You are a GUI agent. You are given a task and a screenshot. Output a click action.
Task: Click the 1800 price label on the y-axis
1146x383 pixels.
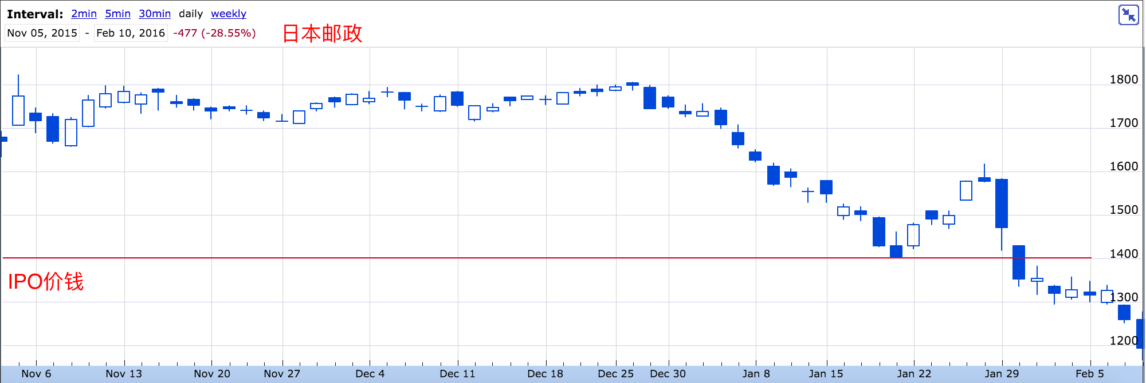coord(1123,79)
